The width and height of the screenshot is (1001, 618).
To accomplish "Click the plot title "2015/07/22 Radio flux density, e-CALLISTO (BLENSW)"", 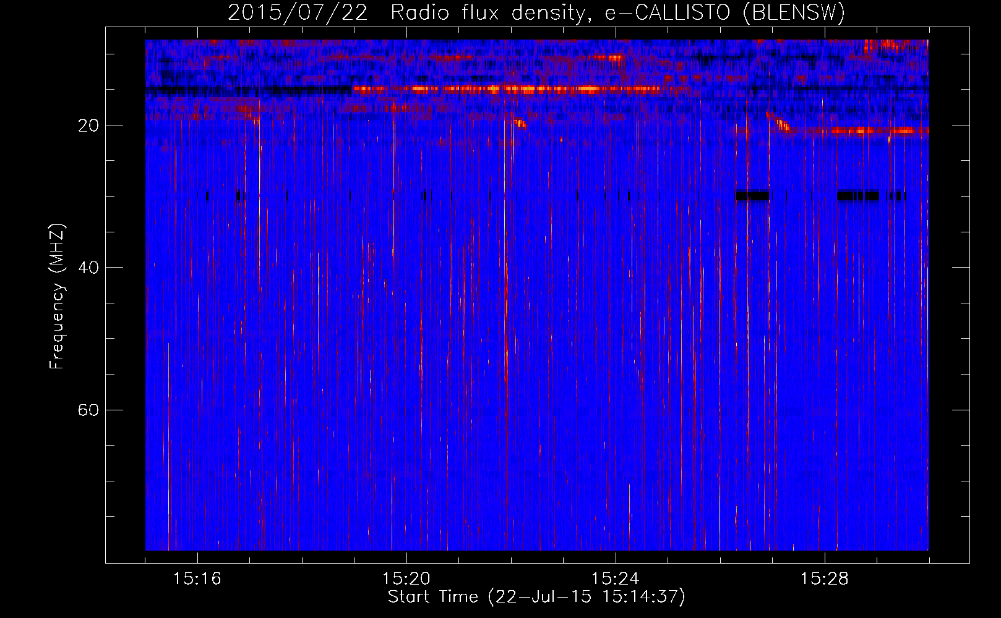I will [x=536, y=12].
